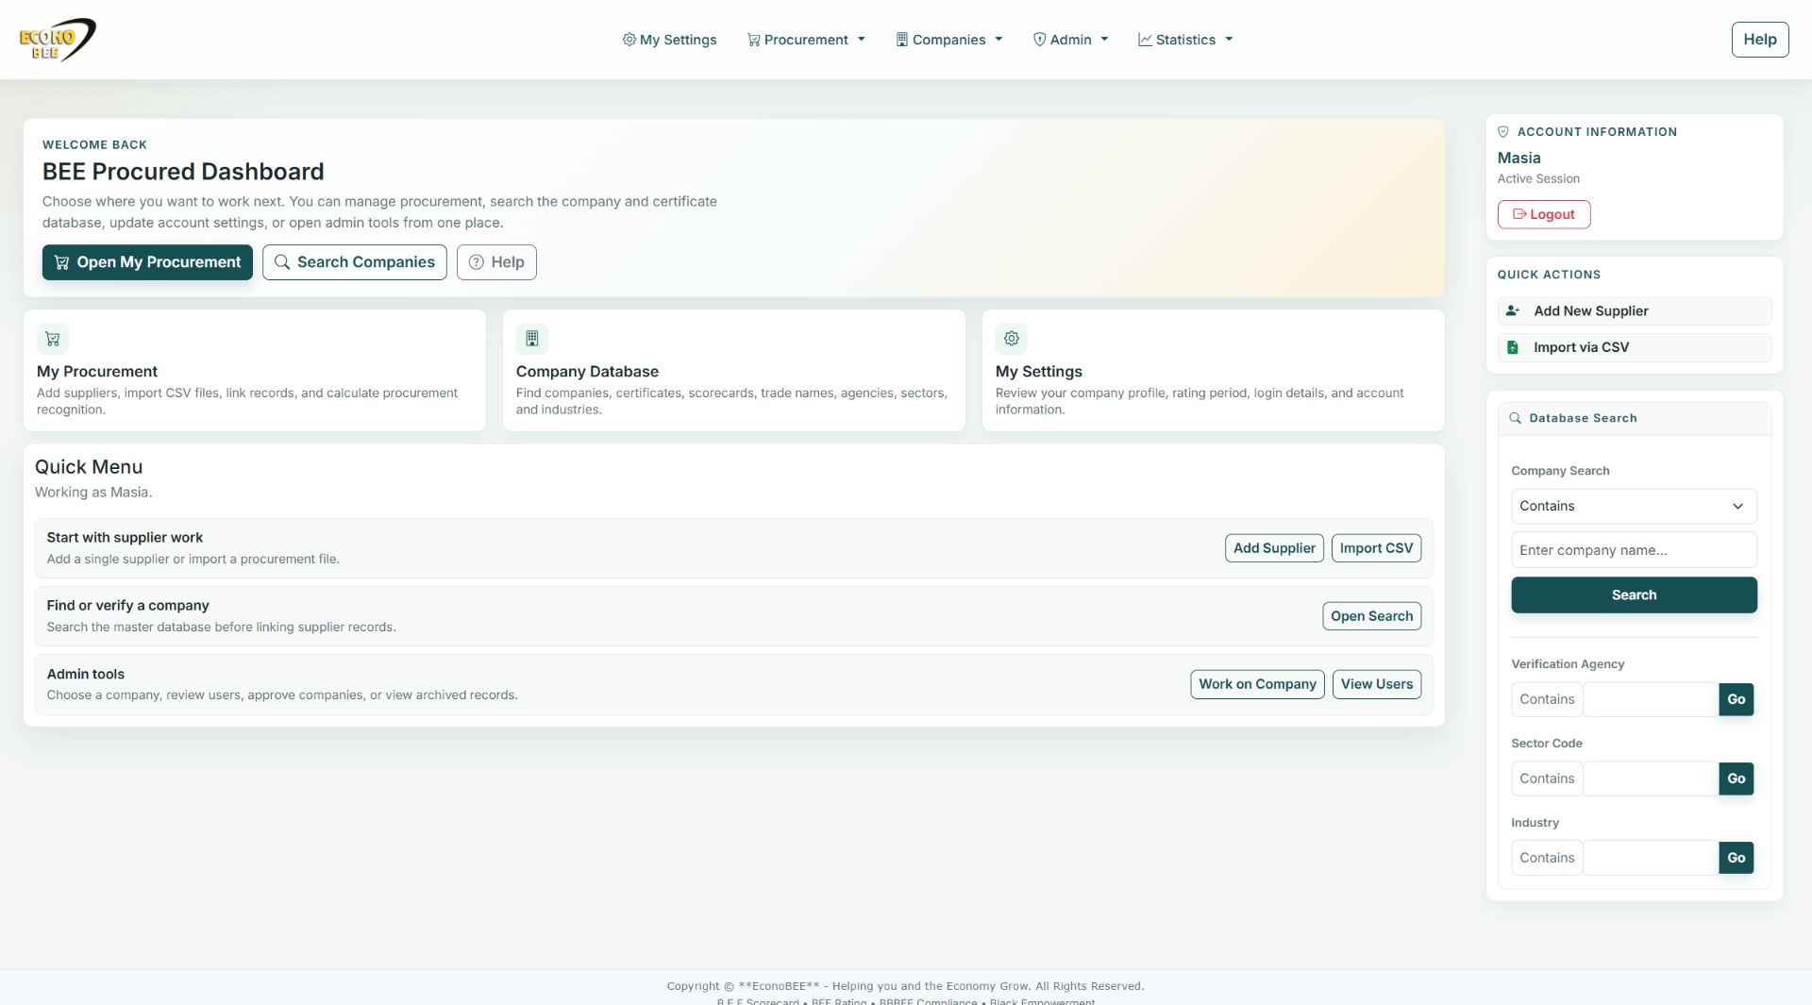Image resolution: width=1812 pixels, height=1005 pixels.
Task: Click Import CSV in the Quick Menu
Action: [x=1376, y=548]
